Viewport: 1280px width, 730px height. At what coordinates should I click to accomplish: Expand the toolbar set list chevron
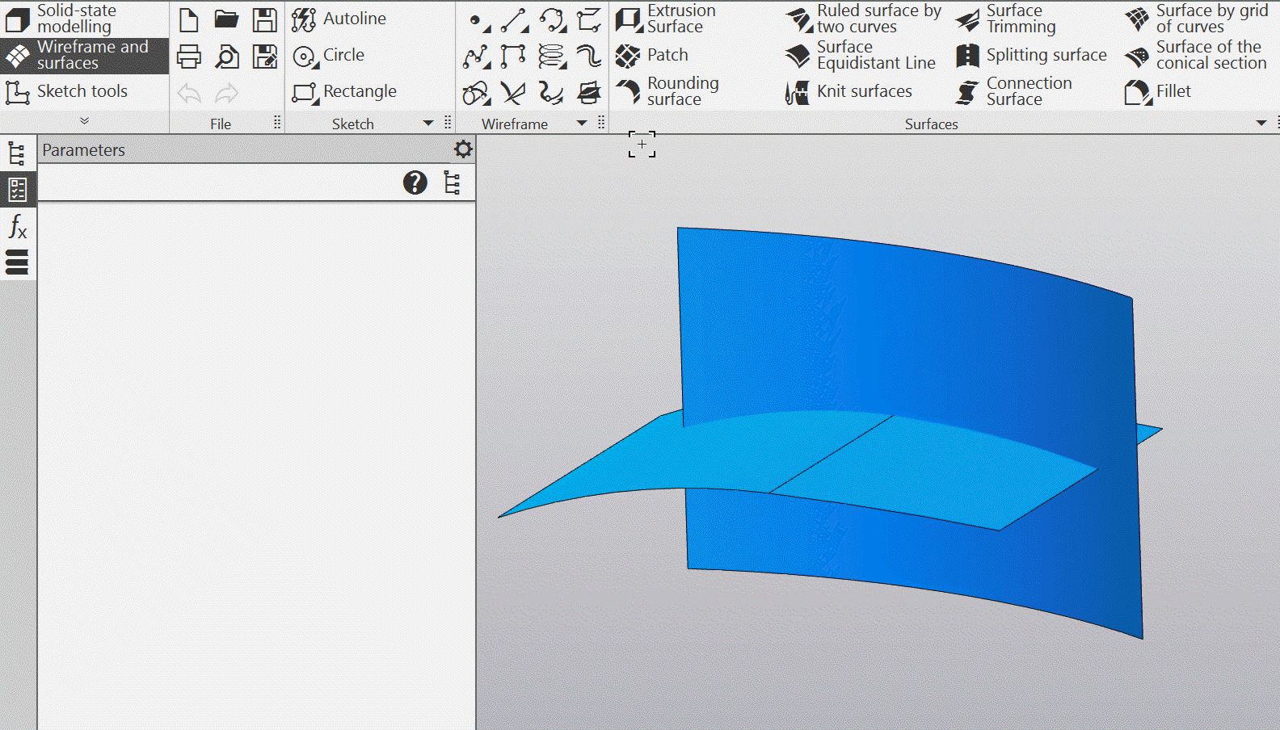coord(84,121)
